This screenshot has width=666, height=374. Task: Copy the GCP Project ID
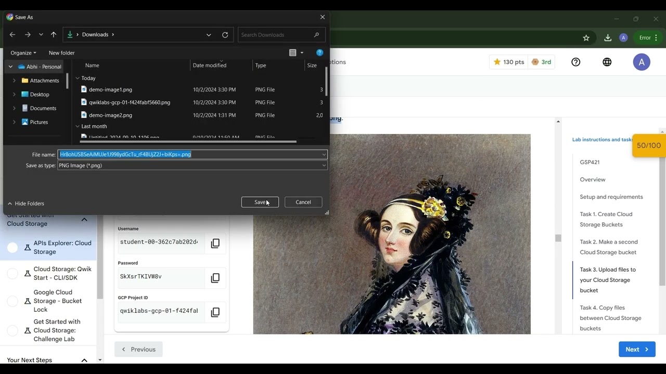(x=215, y=312)
